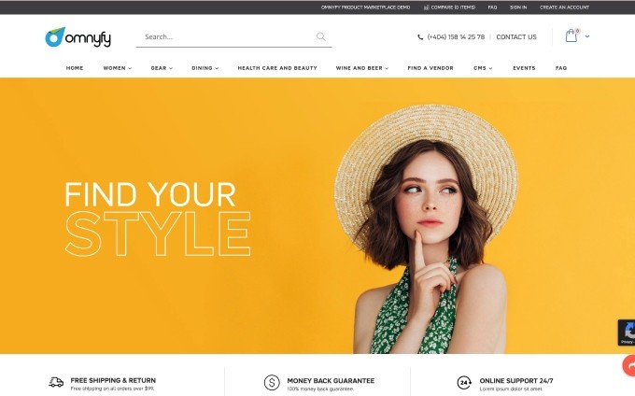Click the search magnifier icon
This screenshot has width=635, height=396.
[x=320, y=36]
